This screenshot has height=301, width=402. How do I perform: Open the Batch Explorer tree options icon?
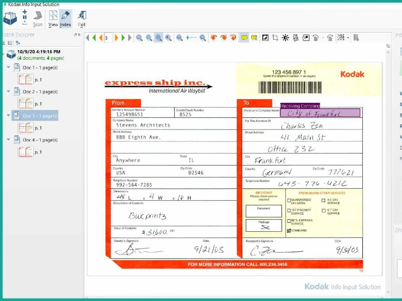pos(18,43)
